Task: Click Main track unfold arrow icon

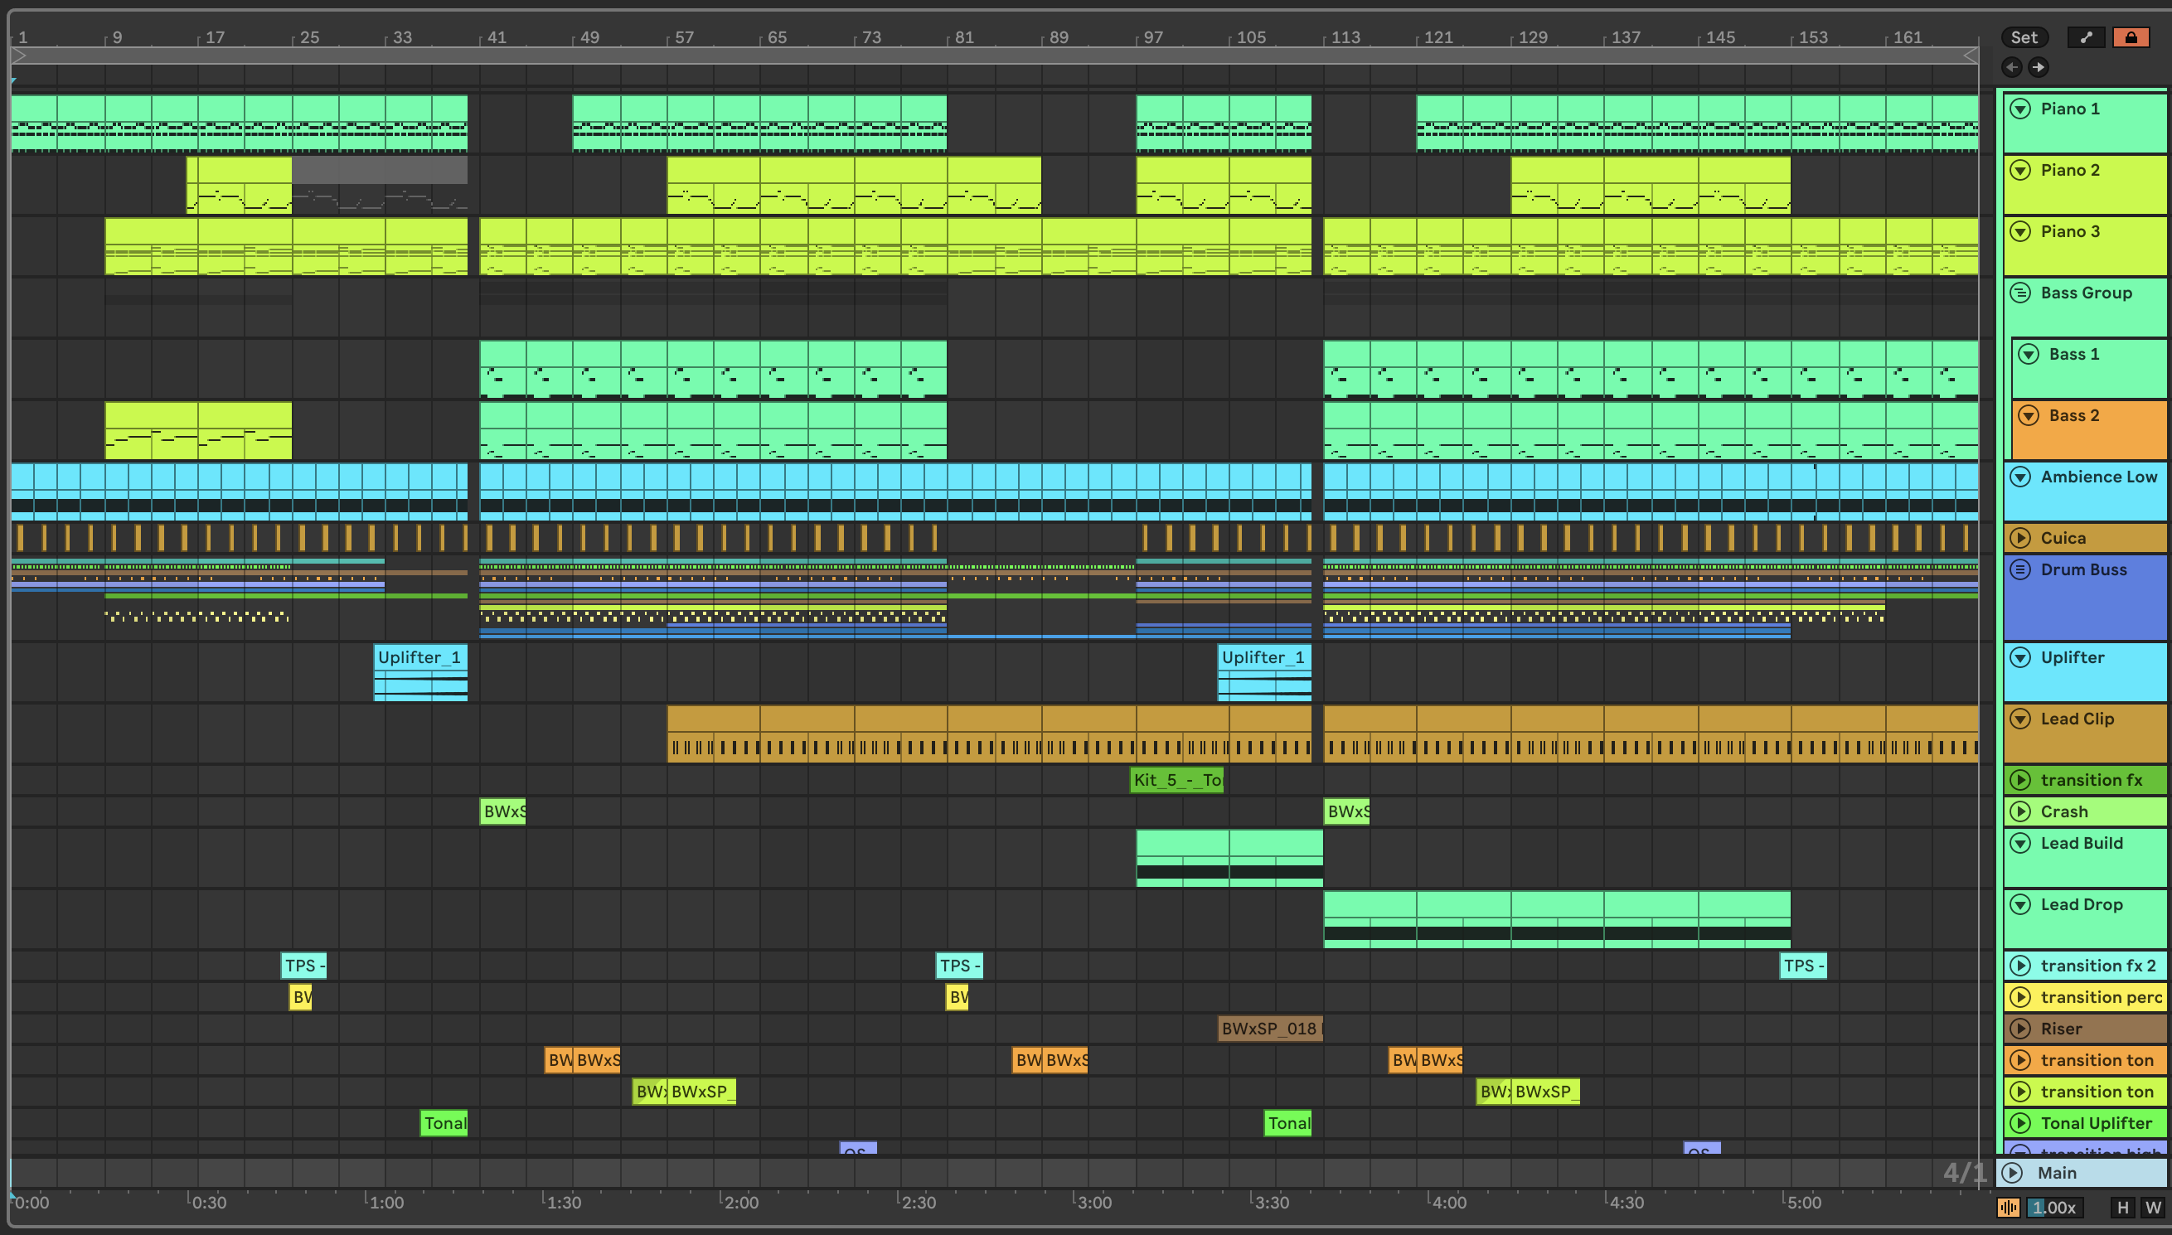Action: tap(2013, 1172)
